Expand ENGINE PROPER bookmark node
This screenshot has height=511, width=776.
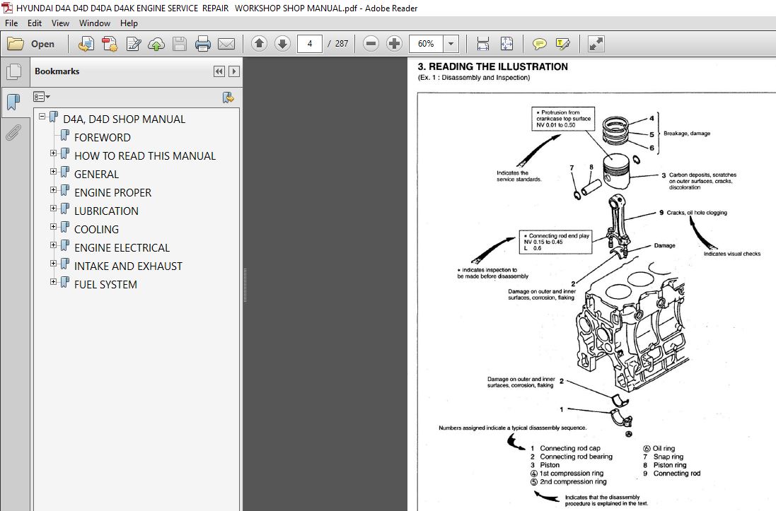pos(54,190)
